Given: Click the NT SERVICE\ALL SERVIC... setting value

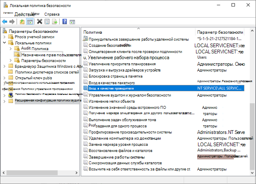Looking at the screenshot, I should (x=219, y=88).
